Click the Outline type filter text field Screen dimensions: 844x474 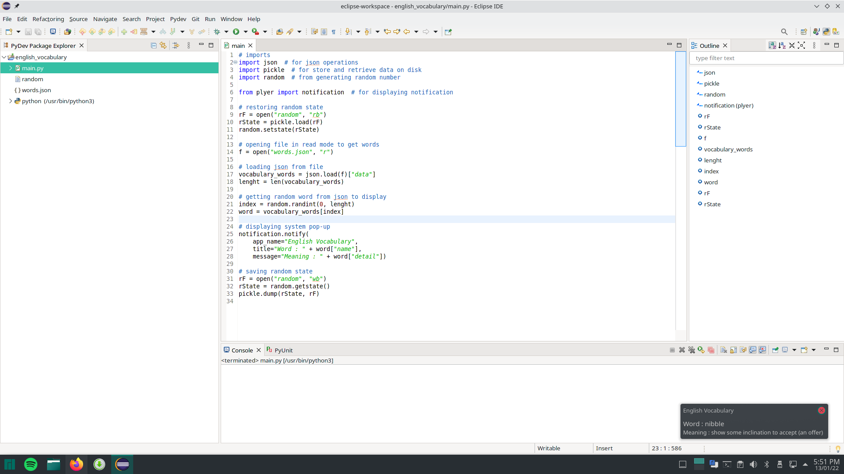[765, 58]
